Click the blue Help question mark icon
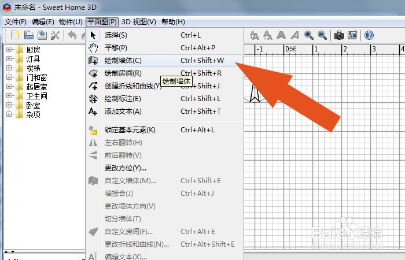The width and height of the screenshot is (405, 260). pos(369,35)
